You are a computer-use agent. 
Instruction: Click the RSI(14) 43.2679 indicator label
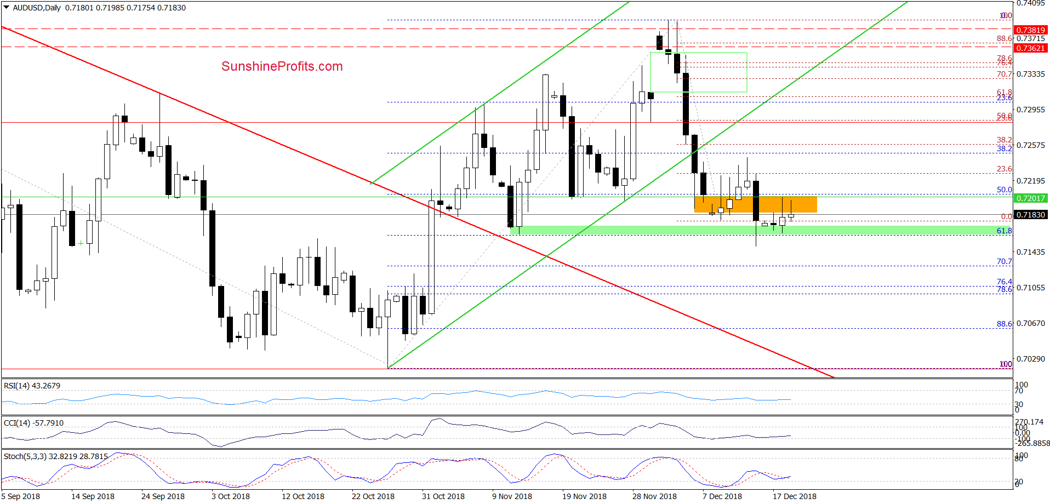coord(32,386)
